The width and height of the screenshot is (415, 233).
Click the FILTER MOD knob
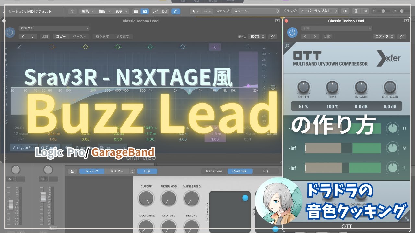[169, 198]
